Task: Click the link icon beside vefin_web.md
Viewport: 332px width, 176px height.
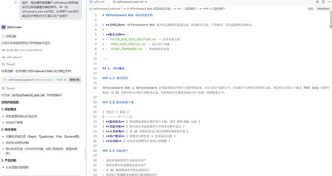Action: click(3, 57)
